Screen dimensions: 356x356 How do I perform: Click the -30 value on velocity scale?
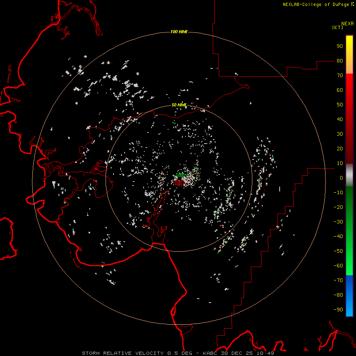pos(338,222)
